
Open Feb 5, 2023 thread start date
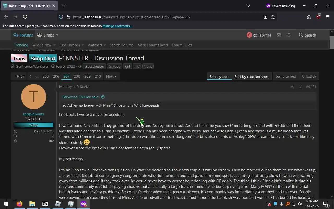pos(65,66)
